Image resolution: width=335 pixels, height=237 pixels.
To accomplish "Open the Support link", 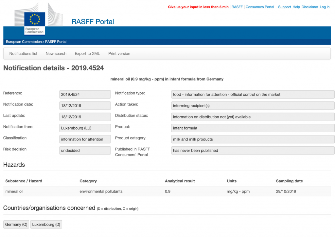I will [x=284, y=7].
